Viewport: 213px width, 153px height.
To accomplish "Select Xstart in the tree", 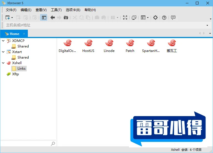I will (x=17, y=52).
